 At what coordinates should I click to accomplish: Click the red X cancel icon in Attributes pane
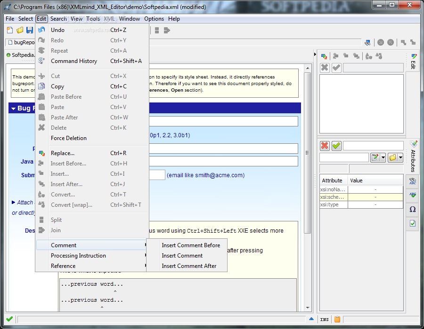point(325,146)
